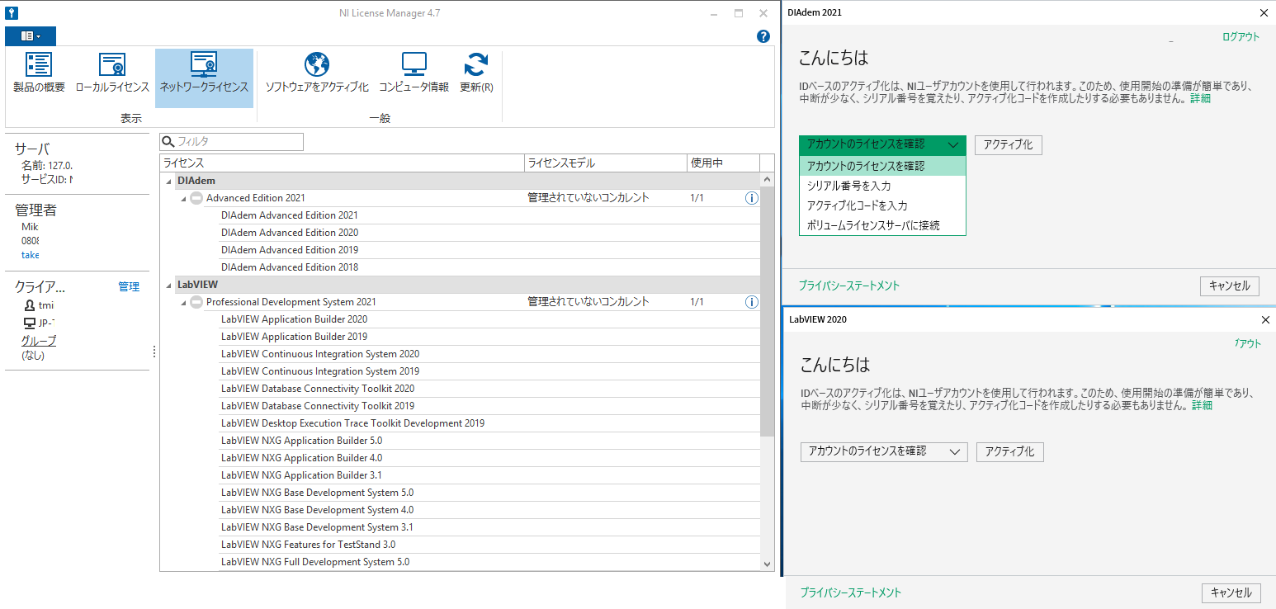The image size is (1276, 609).
Task: Open 詳細 link in LabVIEW 2020 window
Action: 1202,405
